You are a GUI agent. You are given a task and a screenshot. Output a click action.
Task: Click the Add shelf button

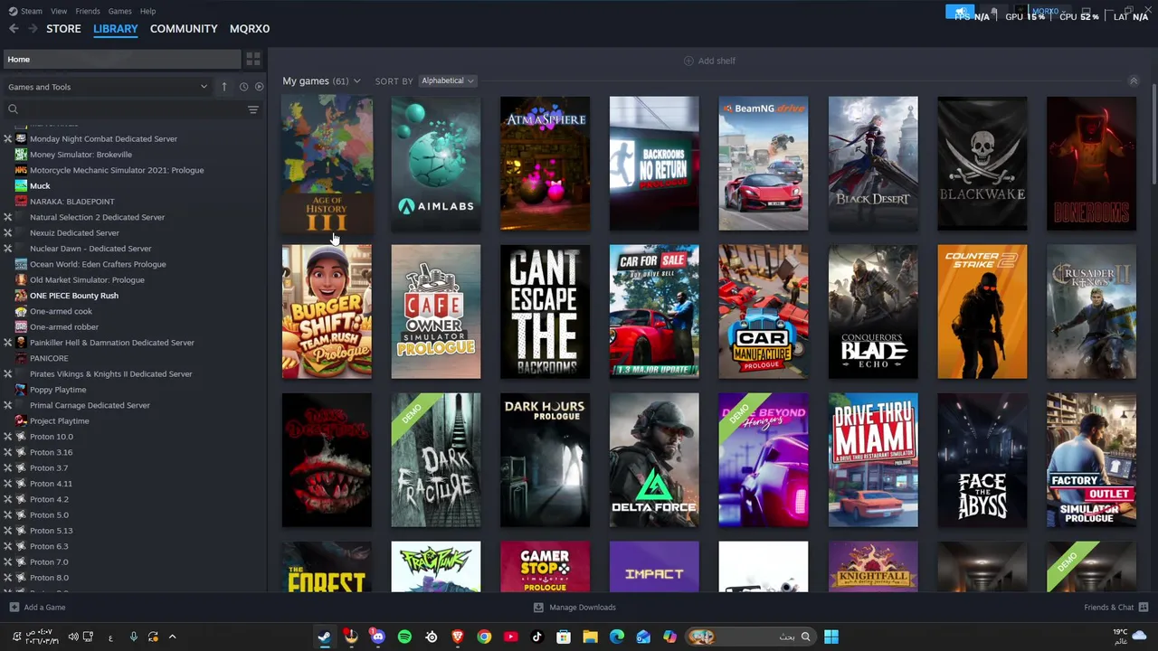(x=709, y=61)
